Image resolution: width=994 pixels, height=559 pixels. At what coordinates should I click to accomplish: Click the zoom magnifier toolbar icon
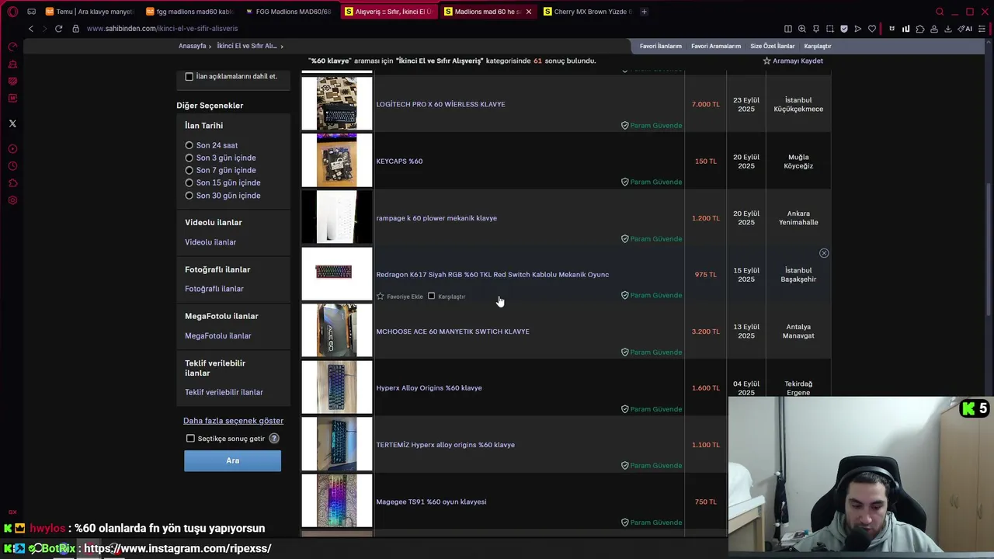coord(802,29)
